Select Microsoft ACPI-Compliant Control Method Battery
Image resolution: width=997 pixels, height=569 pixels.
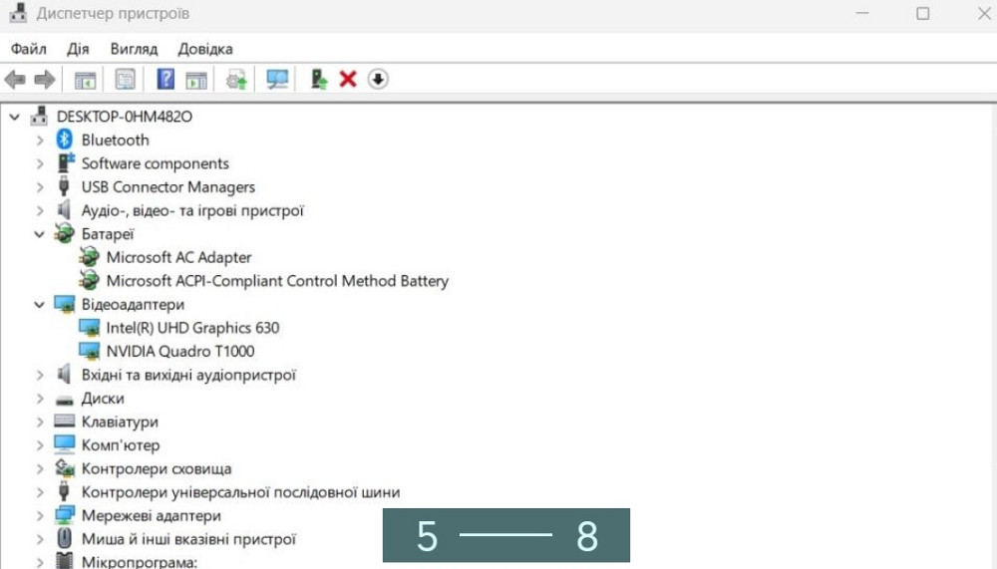(x=277, y=281)
